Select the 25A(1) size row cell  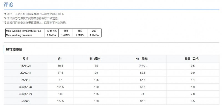point(26,80)
